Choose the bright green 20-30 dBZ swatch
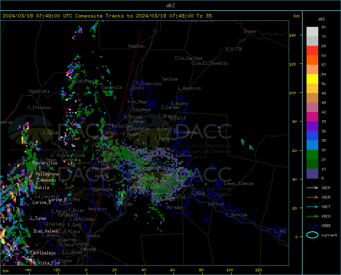This screenshot has width=341, height=275. click(312, 155)
